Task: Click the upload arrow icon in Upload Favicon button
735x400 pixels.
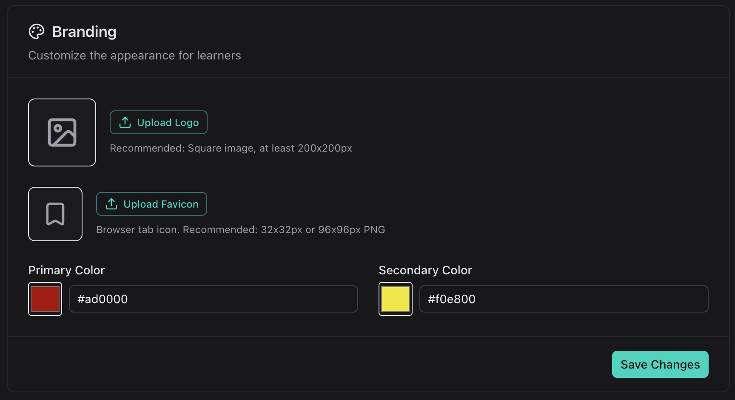Action: pos(111,204)
